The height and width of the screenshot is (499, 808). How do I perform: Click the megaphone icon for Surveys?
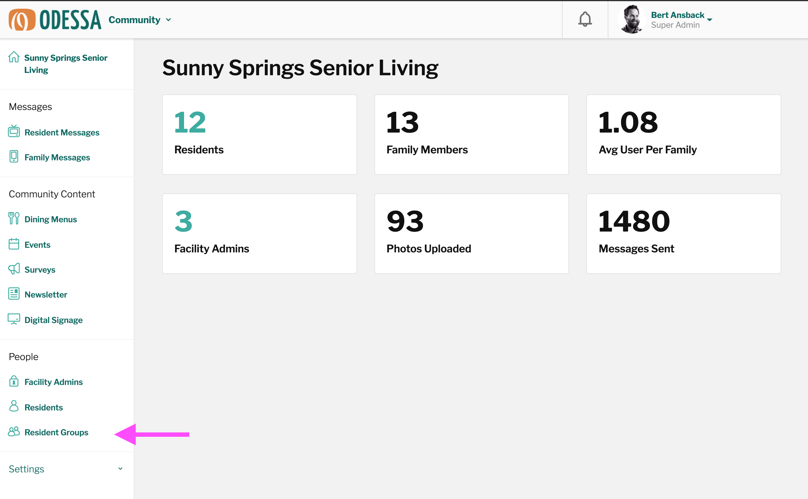coord(14,269)
